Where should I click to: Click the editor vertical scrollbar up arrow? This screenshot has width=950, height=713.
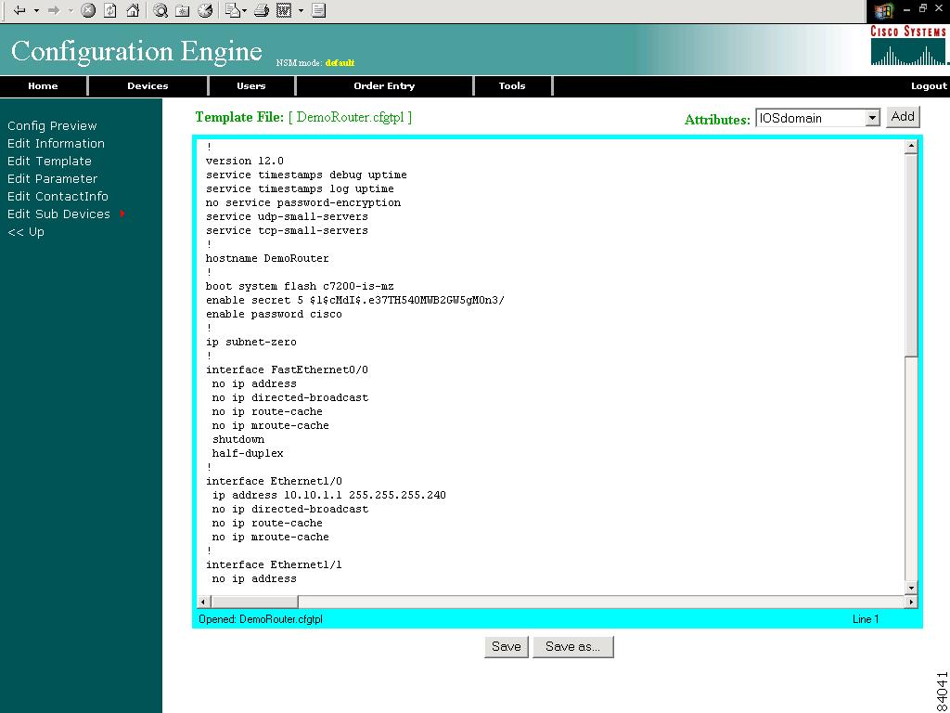(911, 146)
